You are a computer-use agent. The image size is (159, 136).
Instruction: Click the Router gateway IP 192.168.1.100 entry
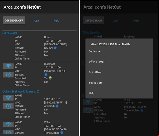[52, 41]
